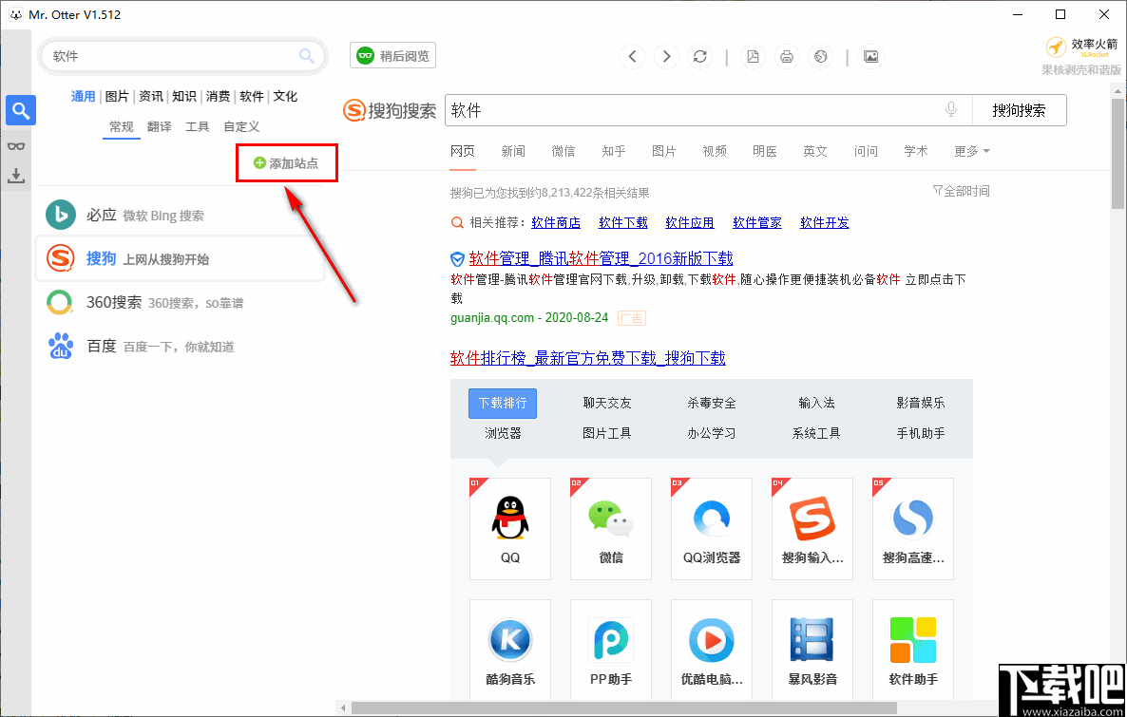The image size is (1127, 717).
Task: Select the 工具 sub-tab
Action: click(198, 126)
